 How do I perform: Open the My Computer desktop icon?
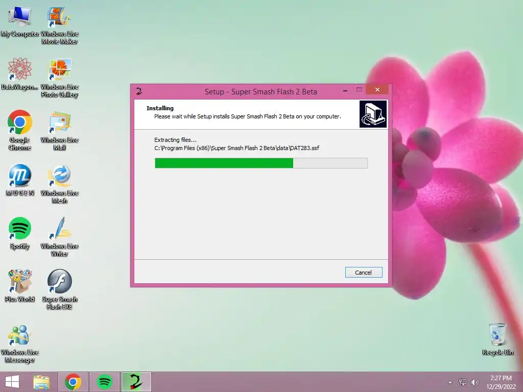coord(20,20)
